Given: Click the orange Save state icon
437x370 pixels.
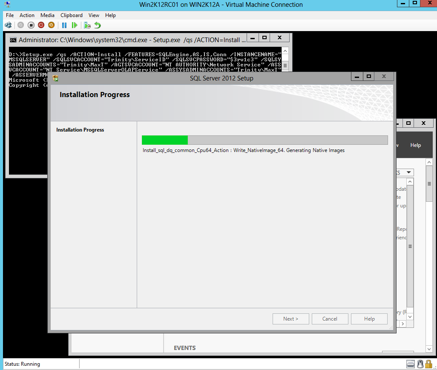Looking at the screenshot, I should coord(51,26).
